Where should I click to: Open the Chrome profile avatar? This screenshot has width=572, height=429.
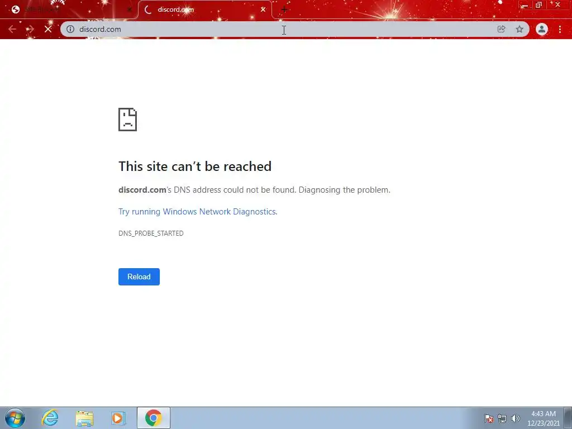point(542,29)
